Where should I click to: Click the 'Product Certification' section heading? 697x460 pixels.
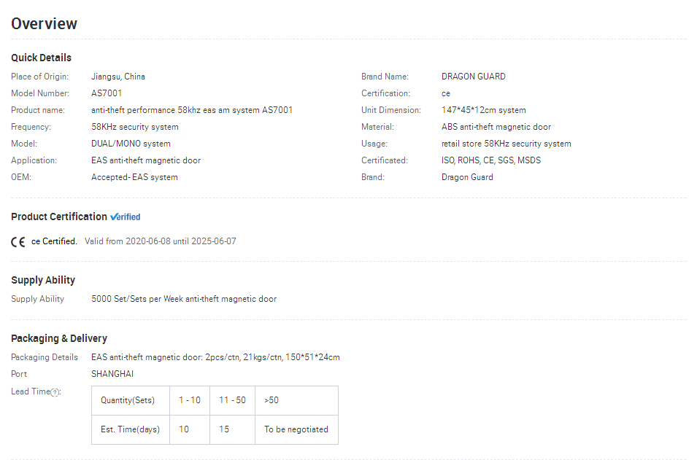59,217
